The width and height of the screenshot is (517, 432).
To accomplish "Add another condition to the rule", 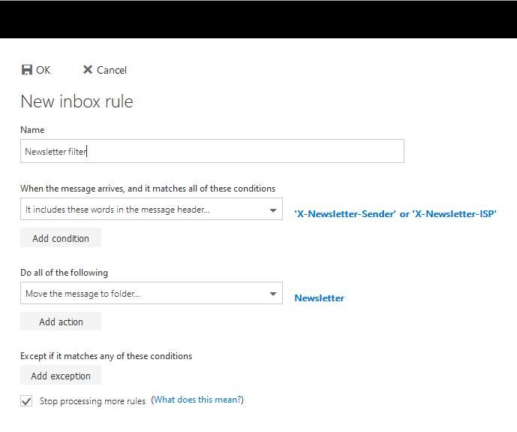I will click(x=61, y=238).
